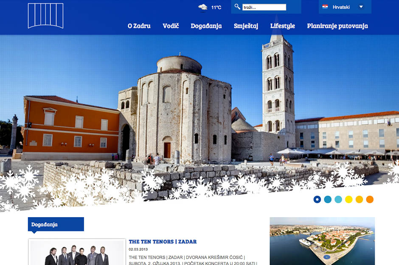Viewport: 399px width, 265px height.
Task: Open the O Zadru menu
Action: pyautogui.click(x=139, y=26)
